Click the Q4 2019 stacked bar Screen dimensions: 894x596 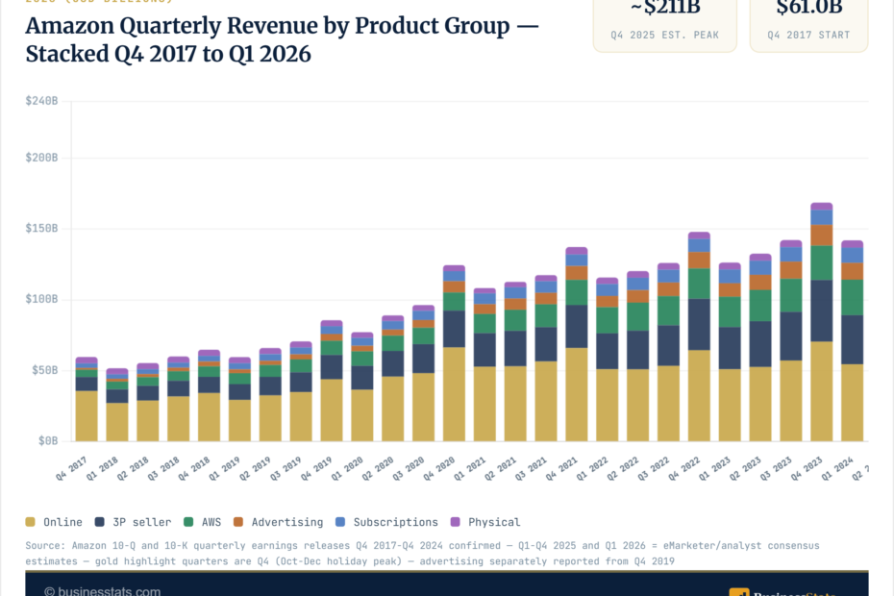332,381
